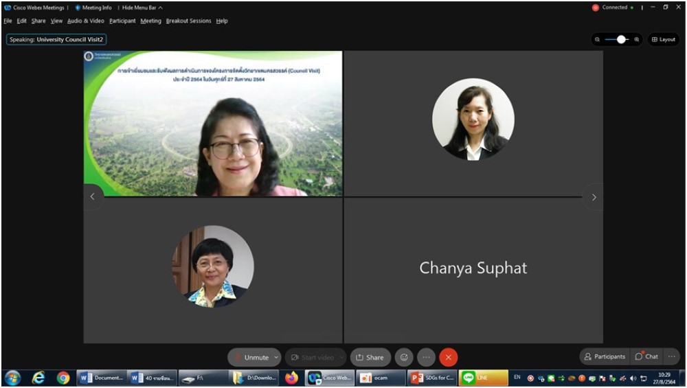The image size is (687, 388).
Task: Click the Share button
Action: tap(370, 357)
